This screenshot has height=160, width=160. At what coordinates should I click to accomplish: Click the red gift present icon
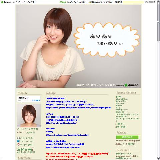(18, 144)
